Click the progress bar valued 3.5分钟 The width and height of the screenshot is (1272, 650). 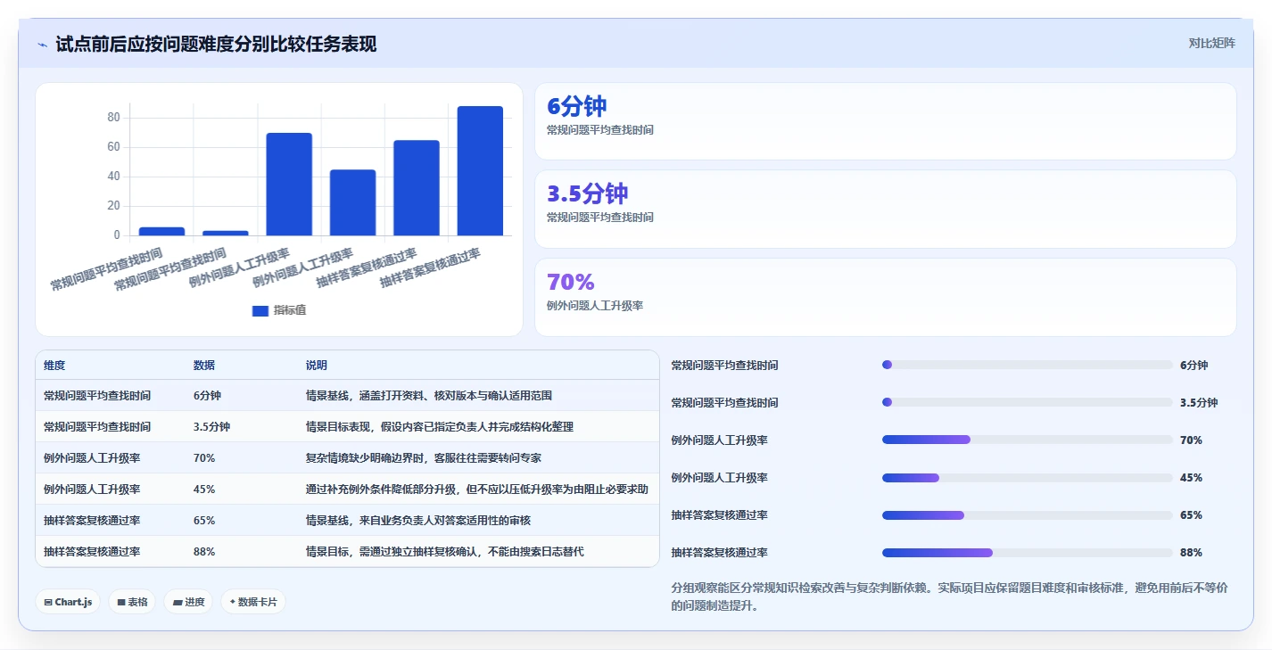tap(1027, 402)
